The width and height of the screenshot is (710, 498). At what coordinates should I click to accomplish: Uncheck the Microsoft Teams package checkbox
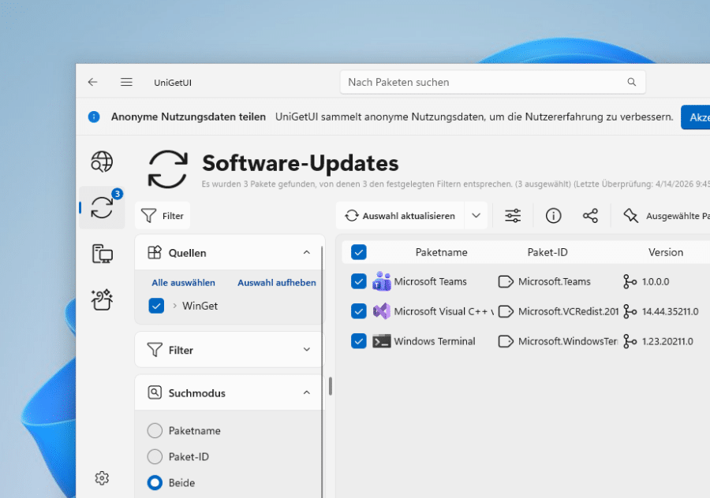359,281
